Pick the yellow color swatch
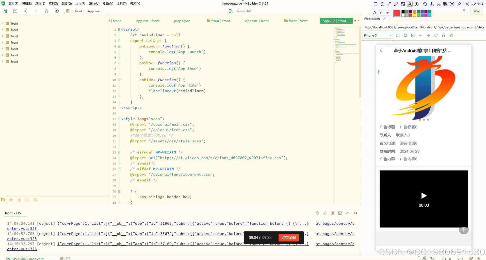The width and height of the screenshot is (486, 260). (414, 15)
